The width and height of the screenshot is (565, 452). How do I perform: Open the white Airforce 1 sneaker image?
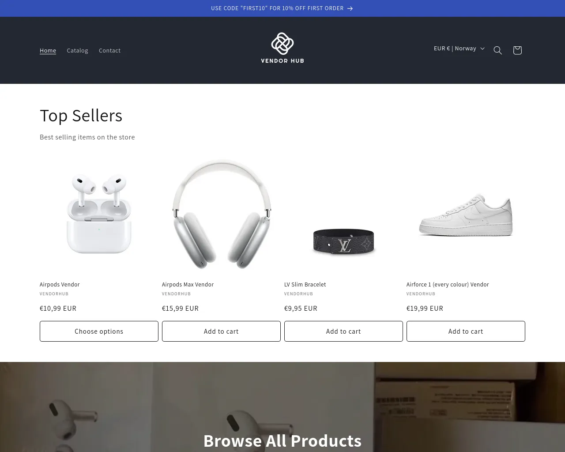tap(466, 214)
